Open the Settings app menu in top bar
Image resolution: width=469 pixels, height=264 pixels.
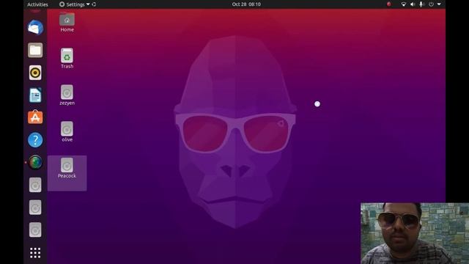[75, 4]
